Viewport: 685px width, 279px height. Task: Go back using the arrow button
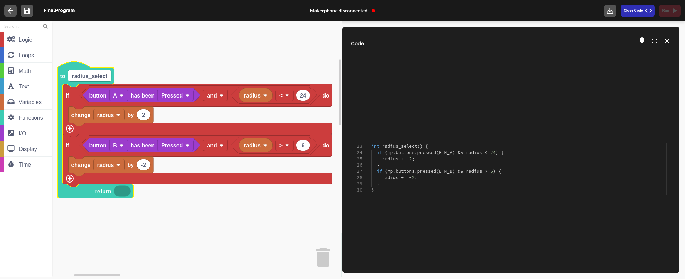(10, 11)
